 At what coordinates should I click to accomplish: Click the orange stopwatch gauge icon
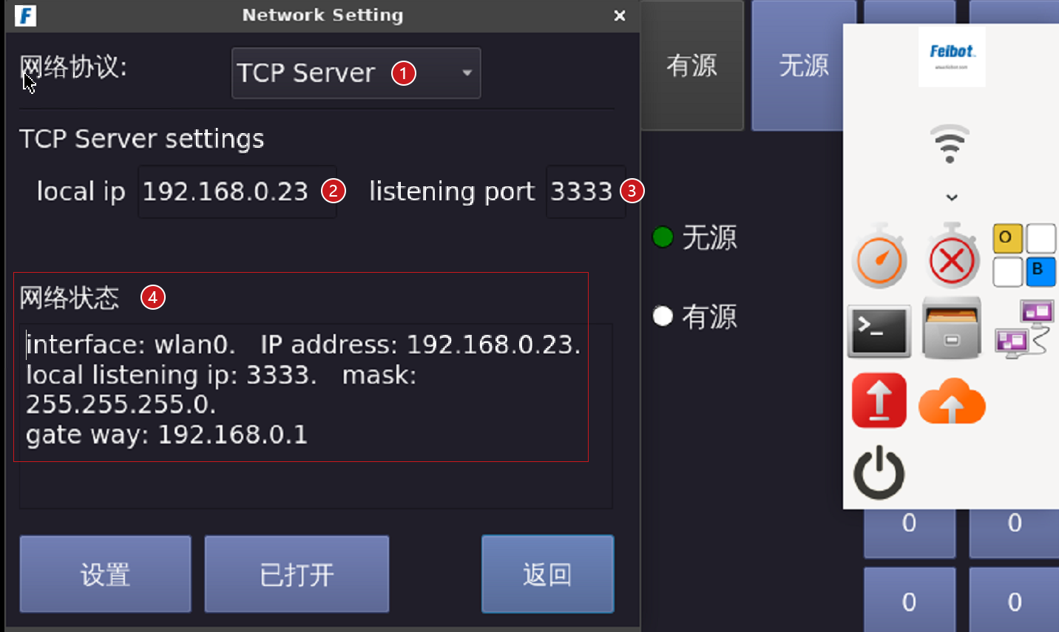point(879,256)
